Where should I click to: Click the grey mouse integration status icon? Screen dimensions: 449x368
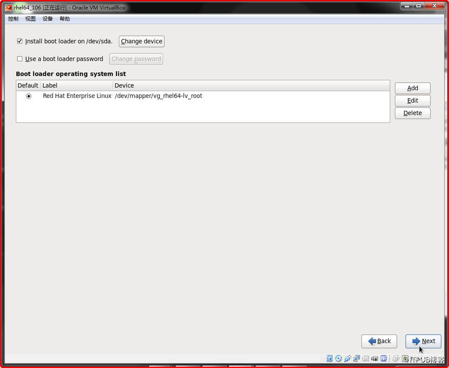tap(396, 358)
